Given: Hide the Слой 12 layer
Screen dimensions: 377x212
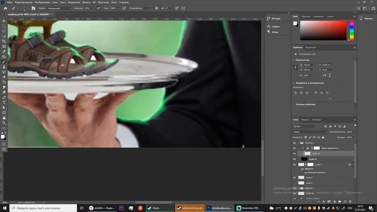Looking at the screenshot, I should [x=295, y=153].
